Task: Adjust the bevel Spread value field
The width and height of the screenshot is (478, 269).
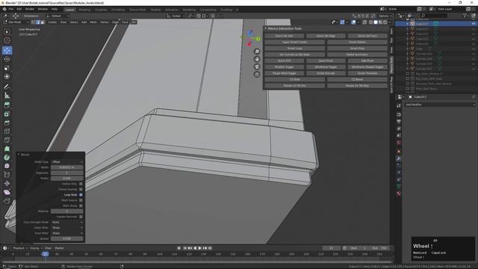Action: (x=66, y=239)
